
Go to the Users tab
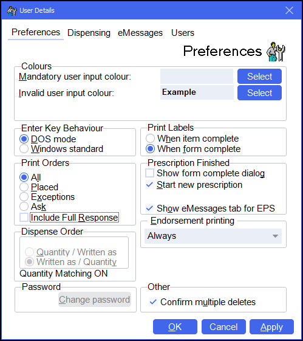click(183, 33)
